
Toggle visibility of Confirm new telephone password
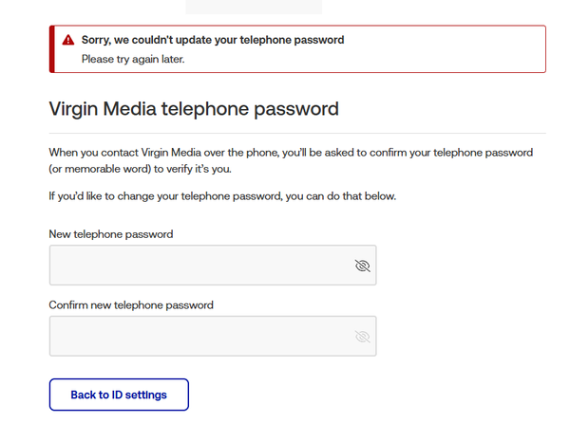point(361,337)
